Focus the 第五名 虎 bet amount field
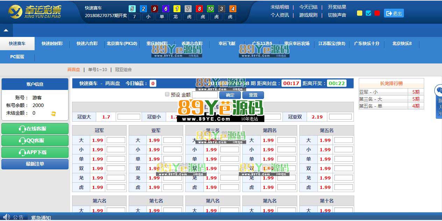This screenshot has height=221, width=442. click(343, 187)
